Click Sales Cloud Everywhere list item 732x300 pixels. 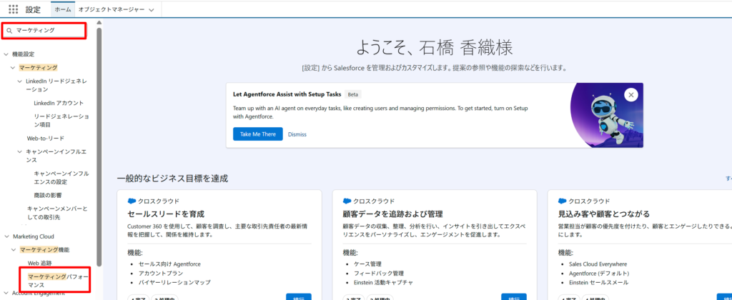[598, 264]
